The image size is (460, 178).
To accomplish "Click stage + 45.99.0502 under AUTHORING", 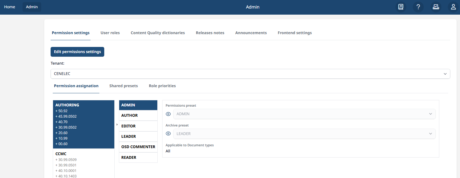I will pyautogui.click(x=66, y=116).
